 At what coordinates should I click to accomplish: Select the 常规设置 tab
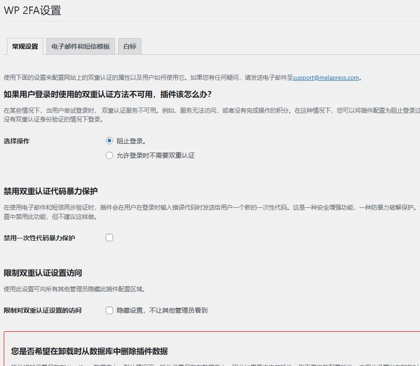click(24, 46)
